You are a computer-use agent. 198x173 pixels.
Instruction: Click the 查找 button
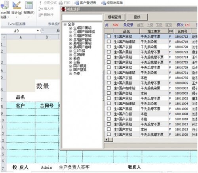137,17
